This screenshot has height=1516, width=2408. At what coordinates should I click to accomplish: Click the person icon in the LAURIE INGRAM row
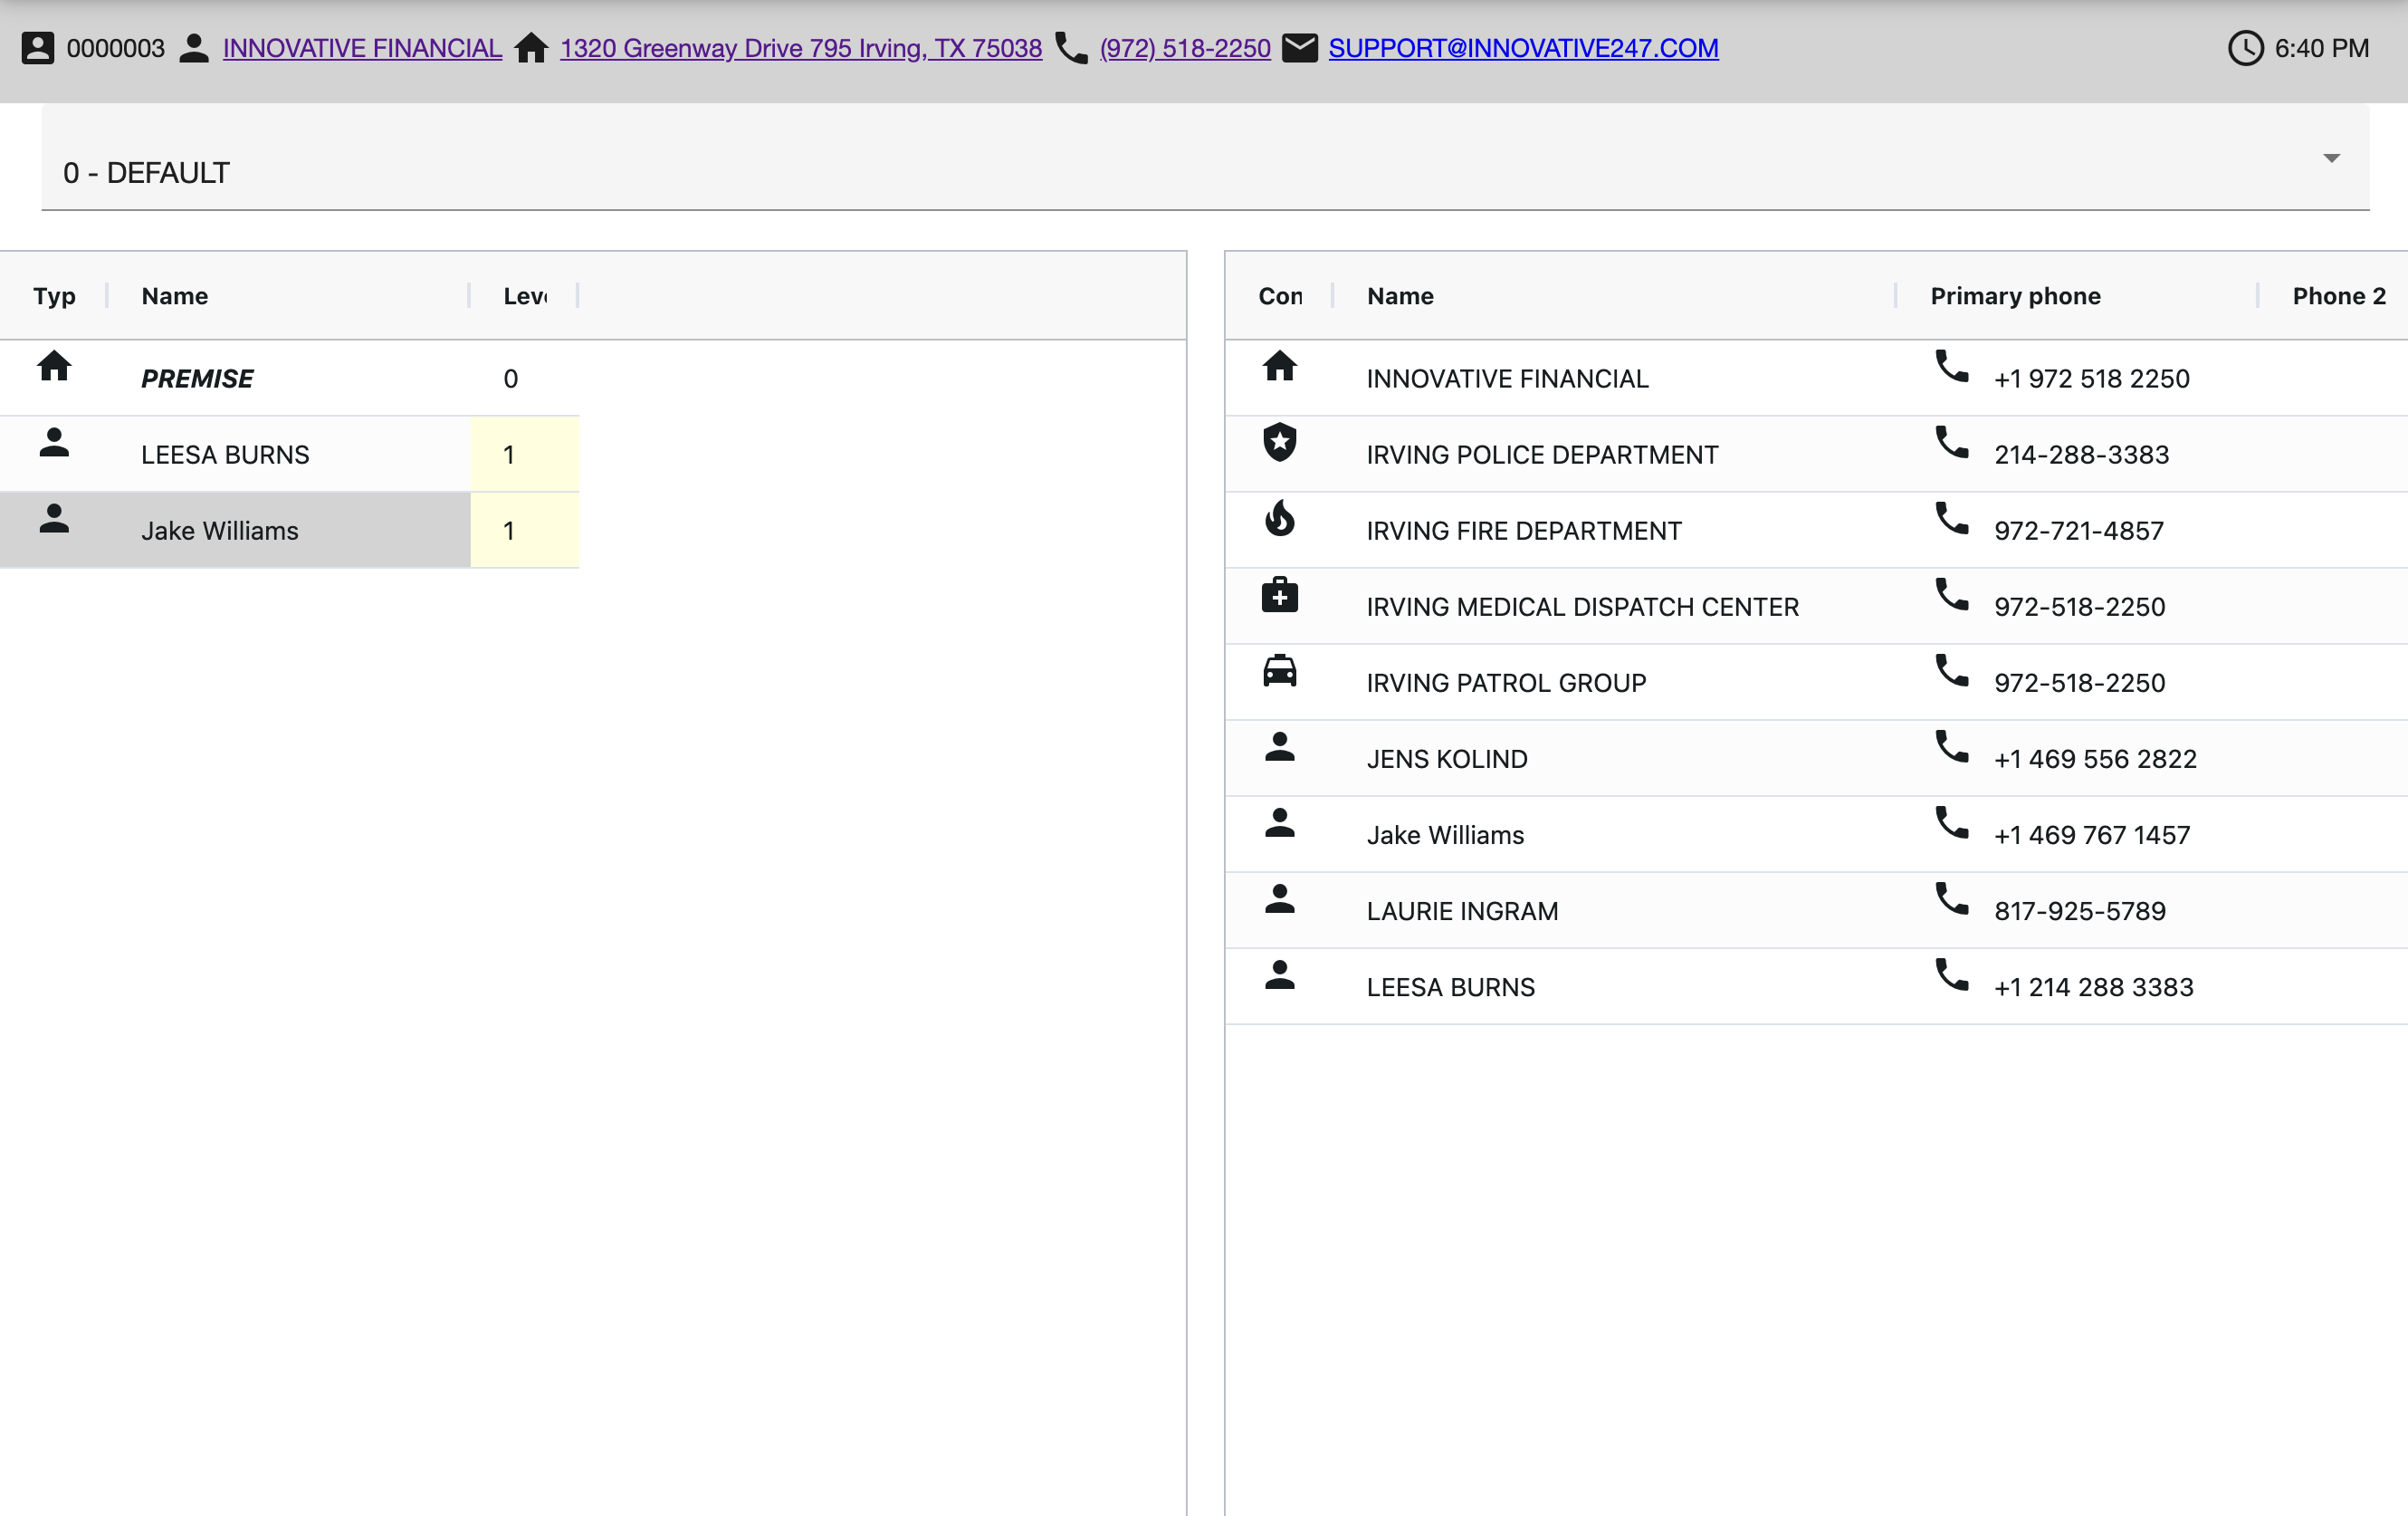point(1280,898)
